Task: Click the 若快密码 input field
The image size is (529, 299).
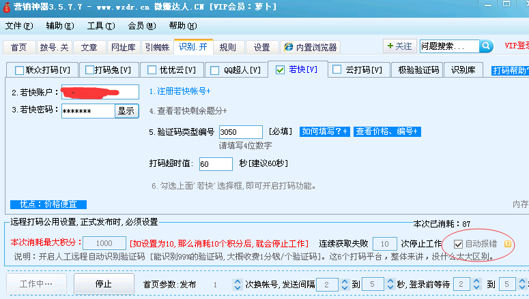Action: click(88, 111)
